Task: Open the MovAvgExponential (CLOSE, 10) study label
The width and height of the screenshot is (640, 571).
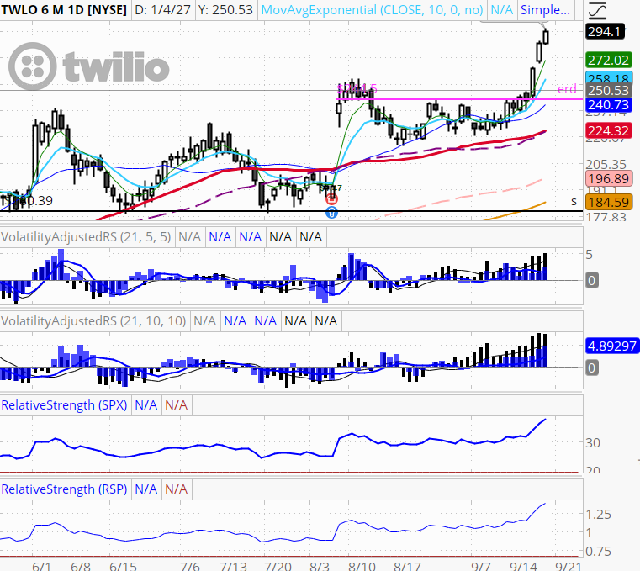Action: tap(372, 10)
